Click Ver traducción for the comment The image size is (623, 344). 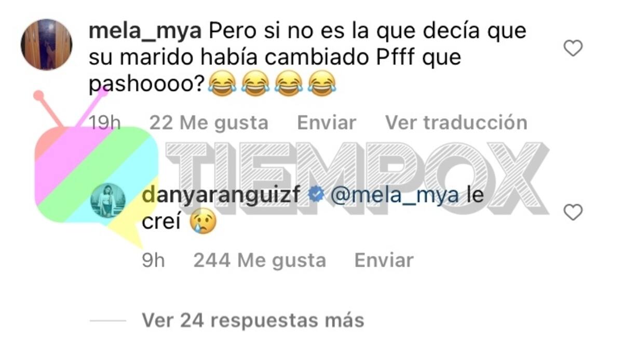coord(456,123)
